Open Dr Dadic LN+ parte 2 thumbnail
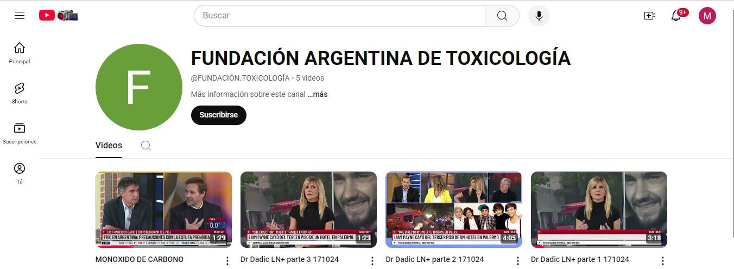 click(x=454, y=209)
